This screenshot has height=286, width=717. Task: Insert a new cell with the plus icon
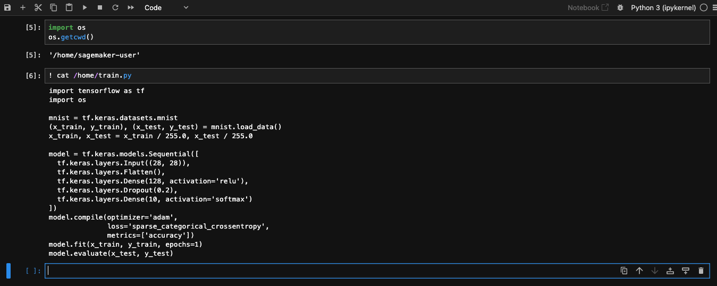23,8
